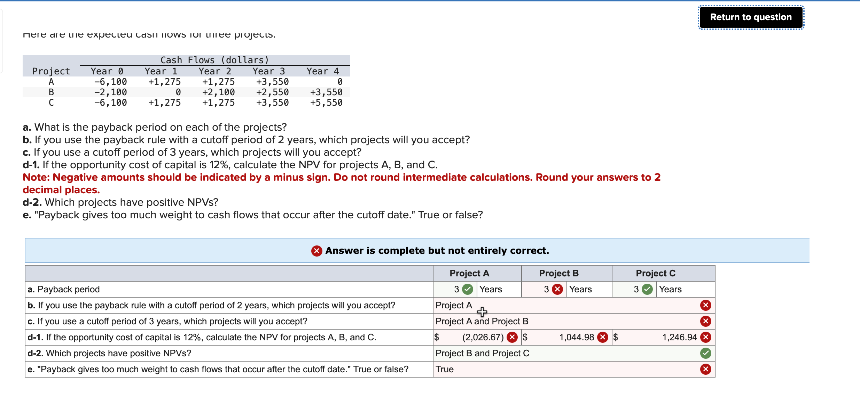Click the green check icon for Project A payback
This screenshot has width=860, height=413.
coord(468,289)
